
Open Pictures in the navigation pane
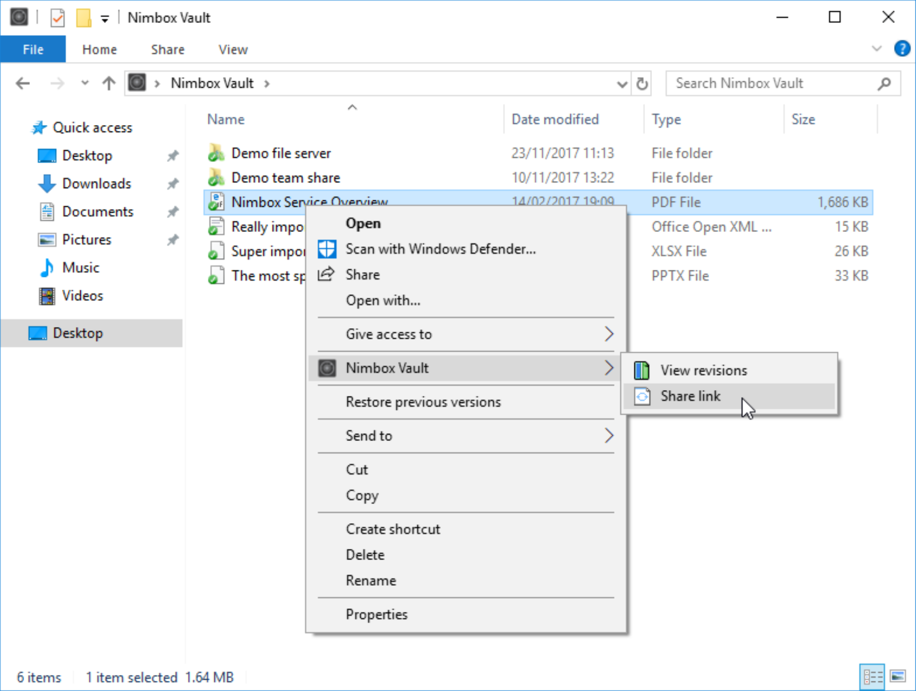pyautogui.click(x=87, y=239)
